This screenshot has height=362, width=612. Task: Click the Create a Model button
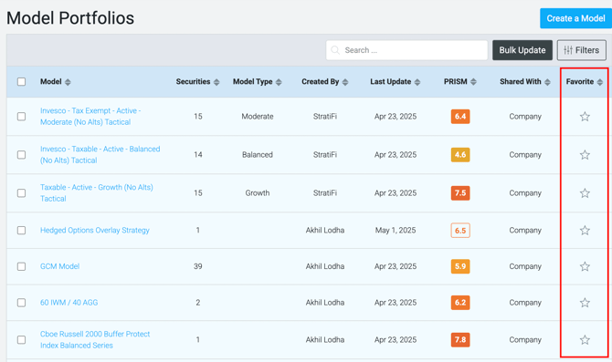tap(575, 18)
